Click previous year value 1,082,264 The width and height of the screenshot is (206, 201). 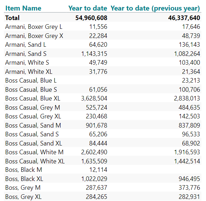187,54
